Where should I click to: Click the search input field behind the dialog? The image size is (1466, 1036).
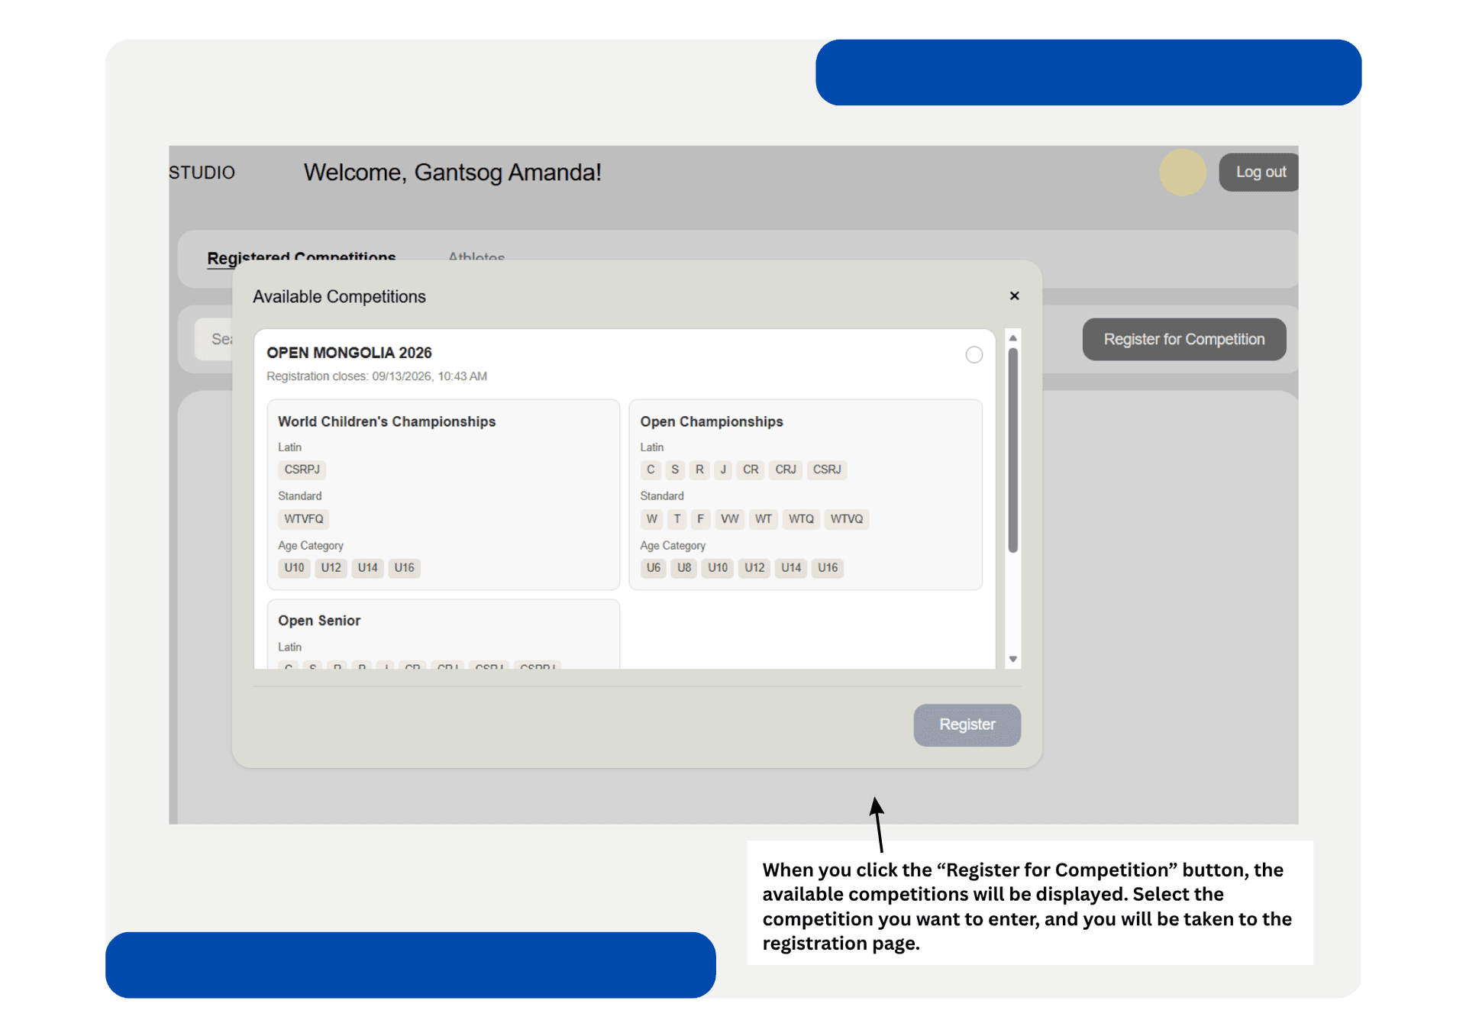point(214,340)
